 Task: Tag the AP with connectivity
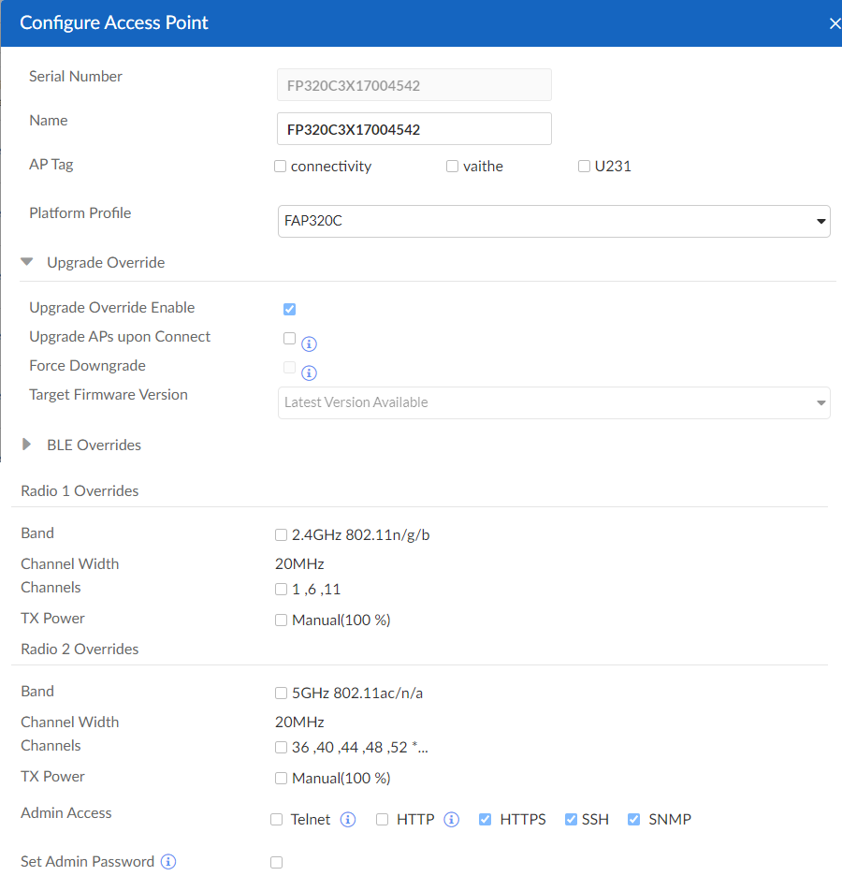point(280,166)
